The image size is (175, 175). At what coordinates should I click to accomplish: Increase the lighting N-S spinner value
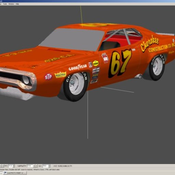click(x=49, y=165)
